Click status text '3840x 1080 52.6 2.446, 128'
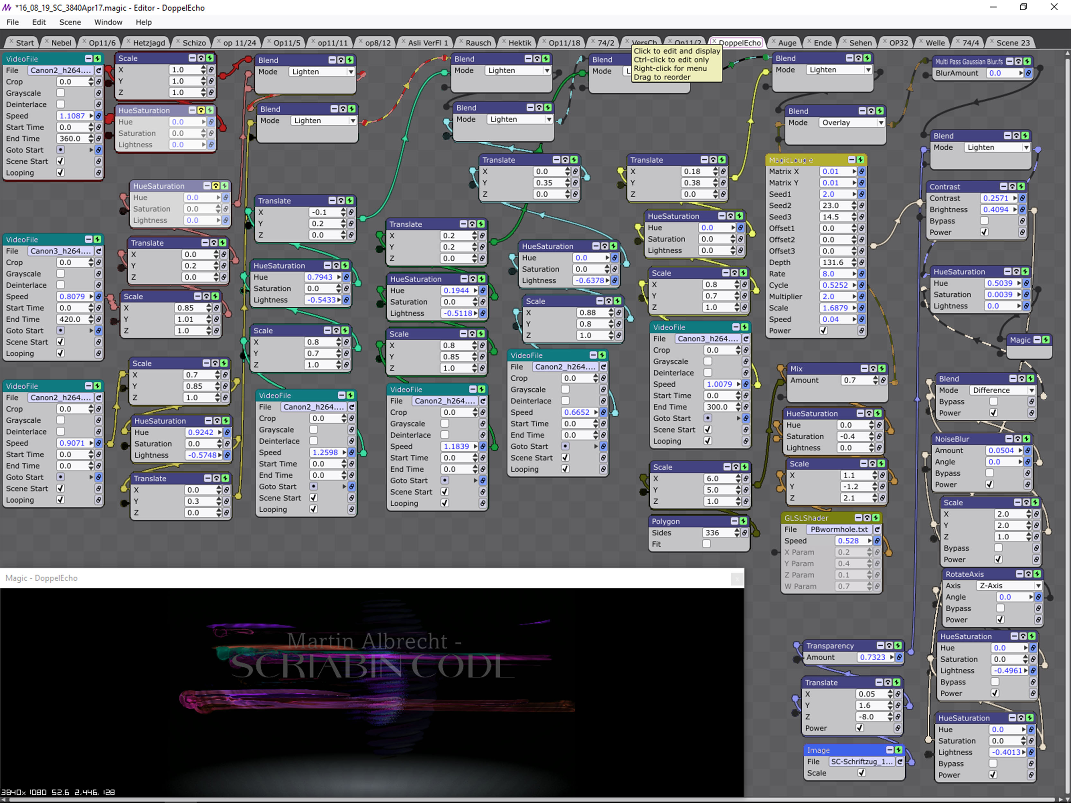The width and height of the screenshot is (1071, 803). pos(58,792)
